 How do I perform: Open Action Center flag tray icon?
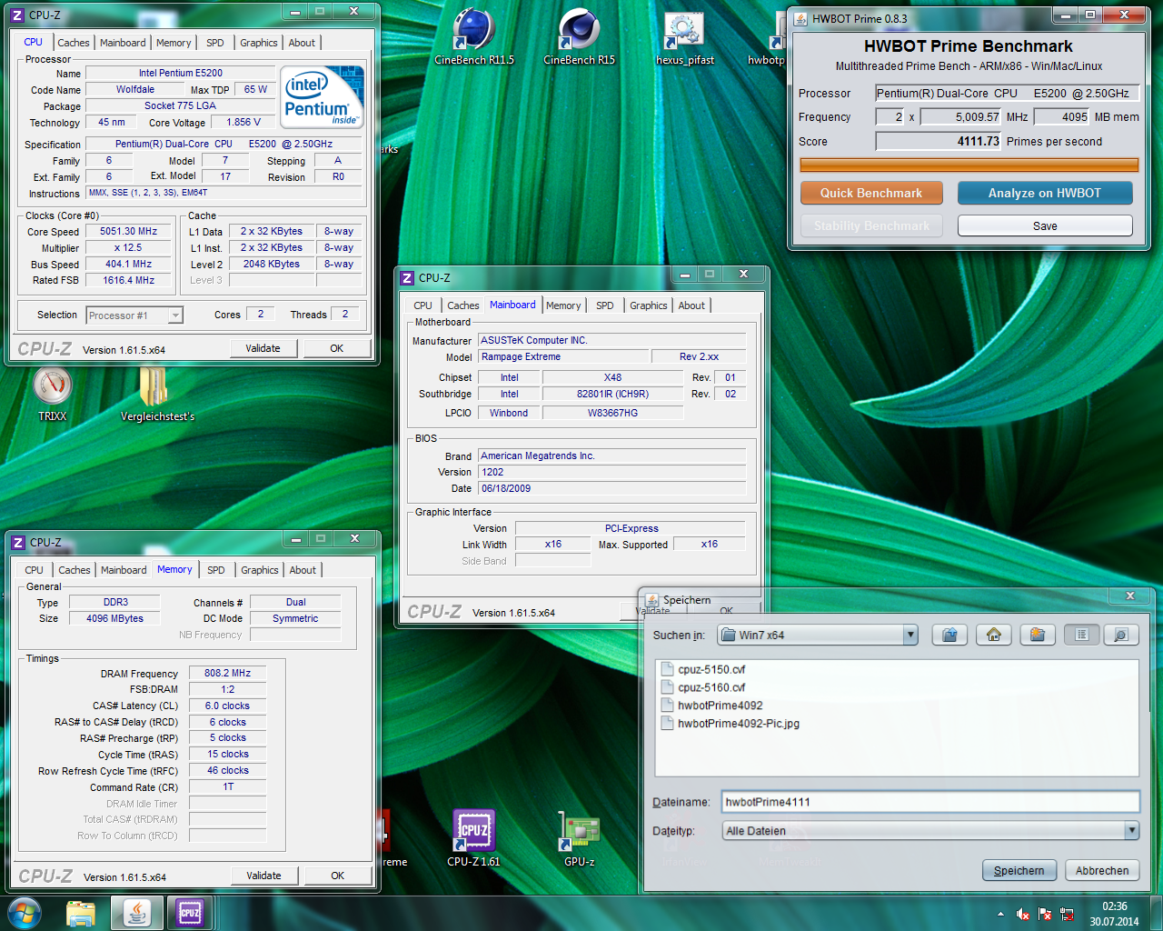[x=1045, y=914]
